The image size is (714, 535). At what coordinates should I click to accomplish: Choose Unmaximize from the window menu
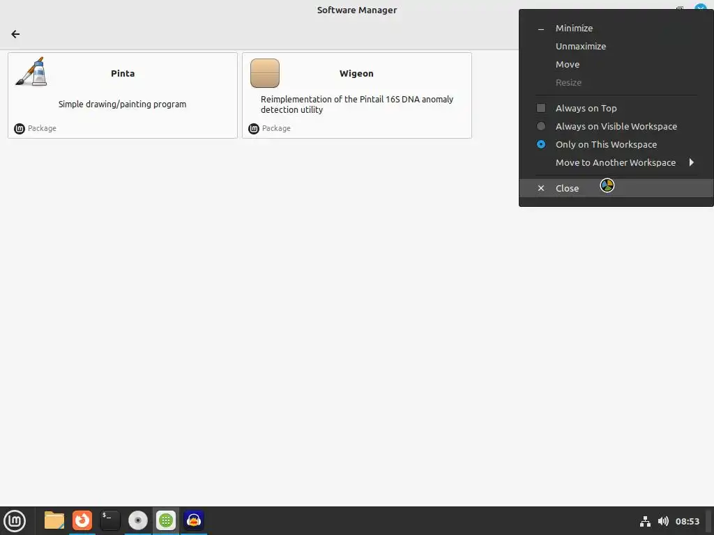[616, 47]
